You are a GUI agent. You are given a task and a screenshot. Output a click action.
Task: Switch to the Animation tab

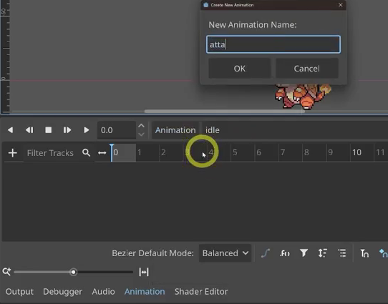[x=145, y=292]
